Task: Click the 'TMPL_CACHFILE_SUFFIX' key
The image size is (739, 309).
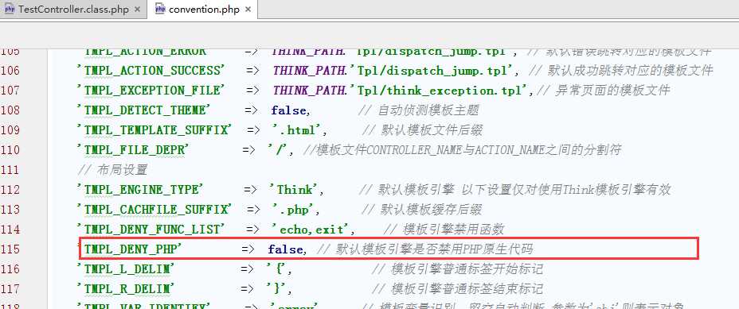Action: pos(155,209)
